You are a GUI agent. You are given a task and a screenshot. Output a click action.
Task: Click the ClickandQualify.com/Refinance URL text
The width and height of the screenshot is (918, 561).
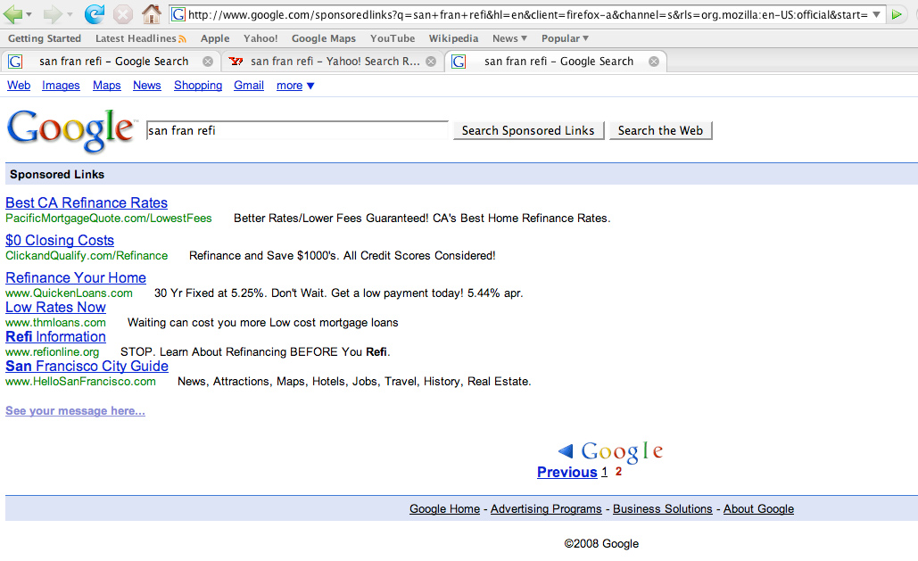coord(87,256)
